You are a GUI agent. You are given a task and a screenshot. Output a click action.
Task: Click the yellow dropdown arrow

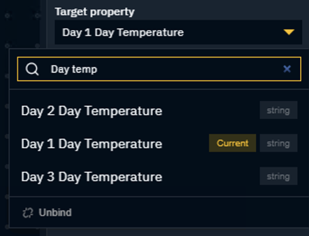289,32
